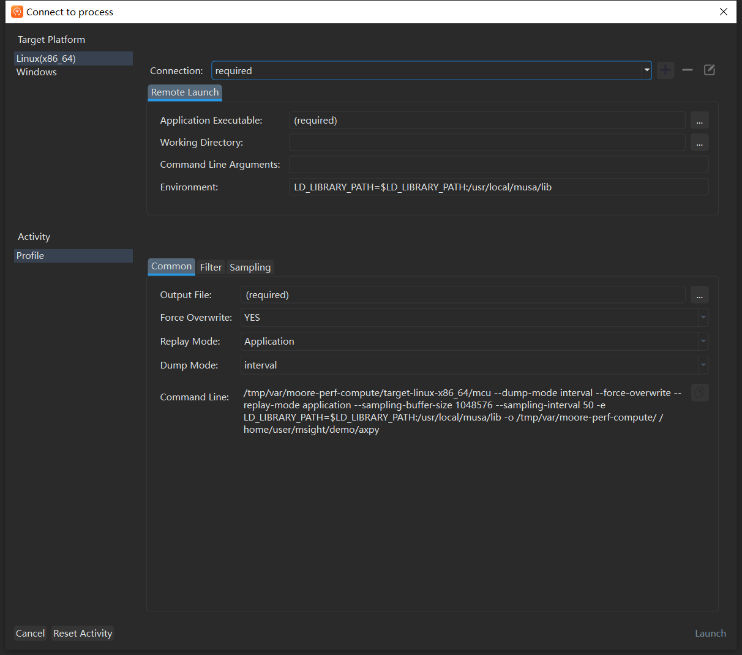Click the add connection plus icon

click(665, 70)
